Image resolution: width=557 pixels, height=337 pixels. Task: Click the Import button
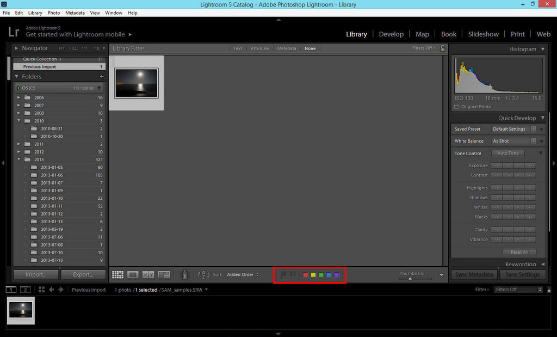[36, 274]
